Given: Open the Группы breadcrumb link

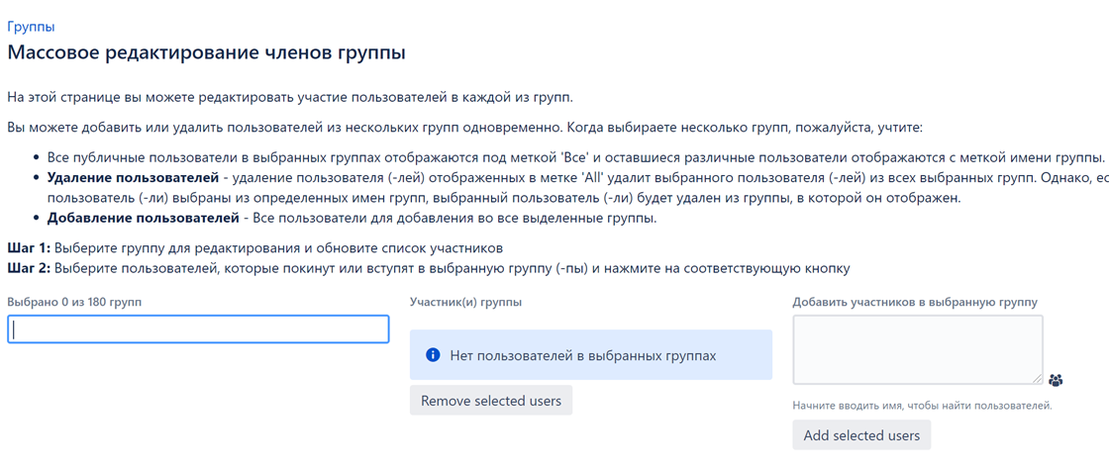Looking at the screenshot, I should tap(31, 27).
